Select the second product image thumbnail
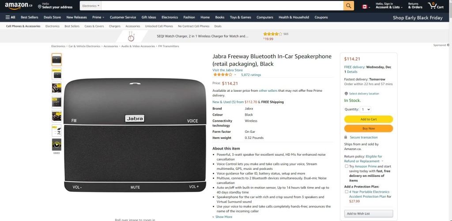 point(56,74)
